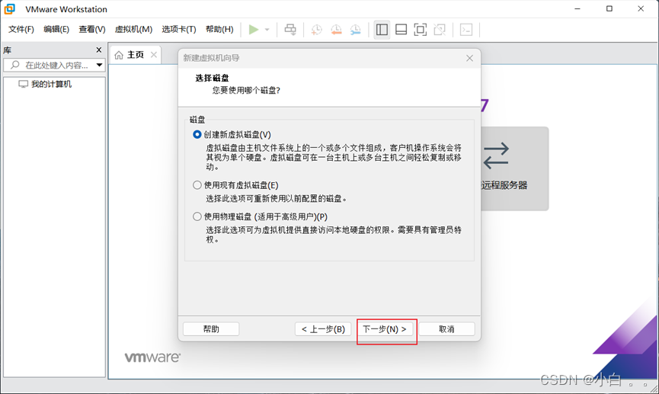Open the 文件(F) menu
This screenshot has width=659, height=394.
(21, 29)
